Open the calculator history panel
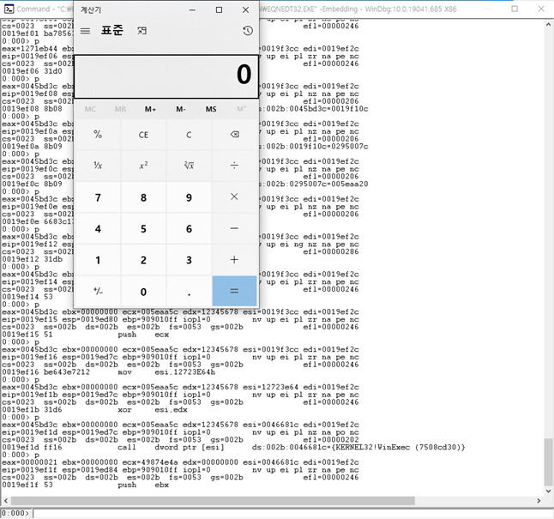The image size is (554, 519). pos(248,31)
